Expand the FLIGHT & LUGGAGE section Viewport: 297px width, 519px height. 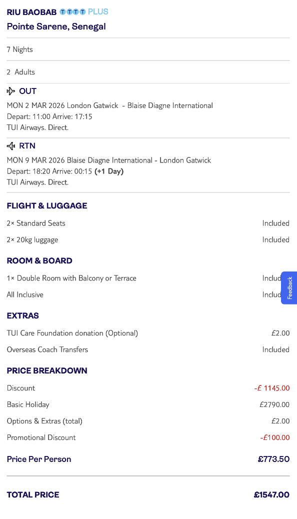tap(46, 205)
